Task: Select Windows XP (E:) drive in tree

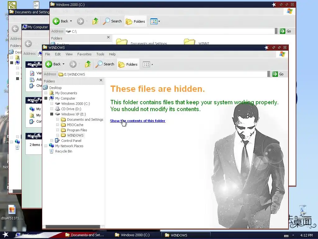Action: pyautogui.click(x=73, y=114)
